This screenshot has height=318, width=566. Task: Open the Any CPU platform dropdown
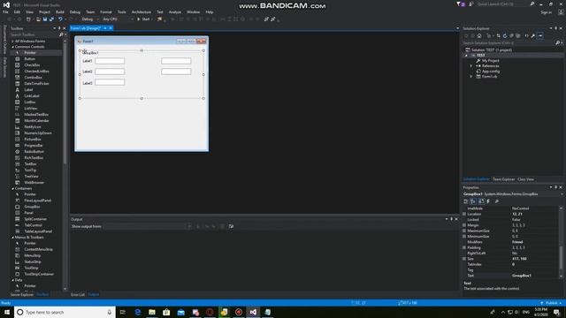pos(118,19)
